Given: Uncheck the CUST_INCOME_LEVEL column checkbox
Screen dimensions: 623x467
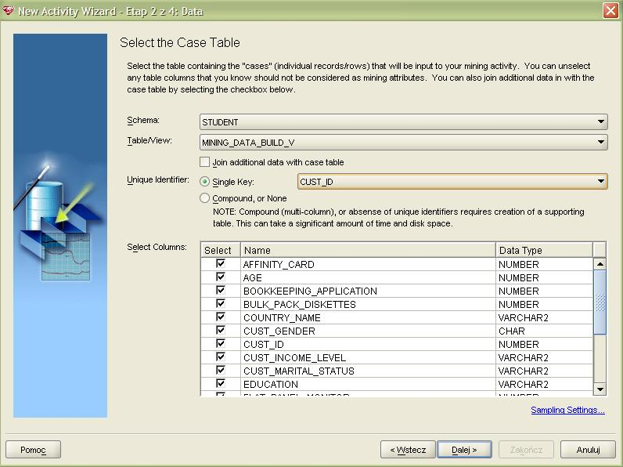Looking at the screenshot, I should (x=221, y=357).
